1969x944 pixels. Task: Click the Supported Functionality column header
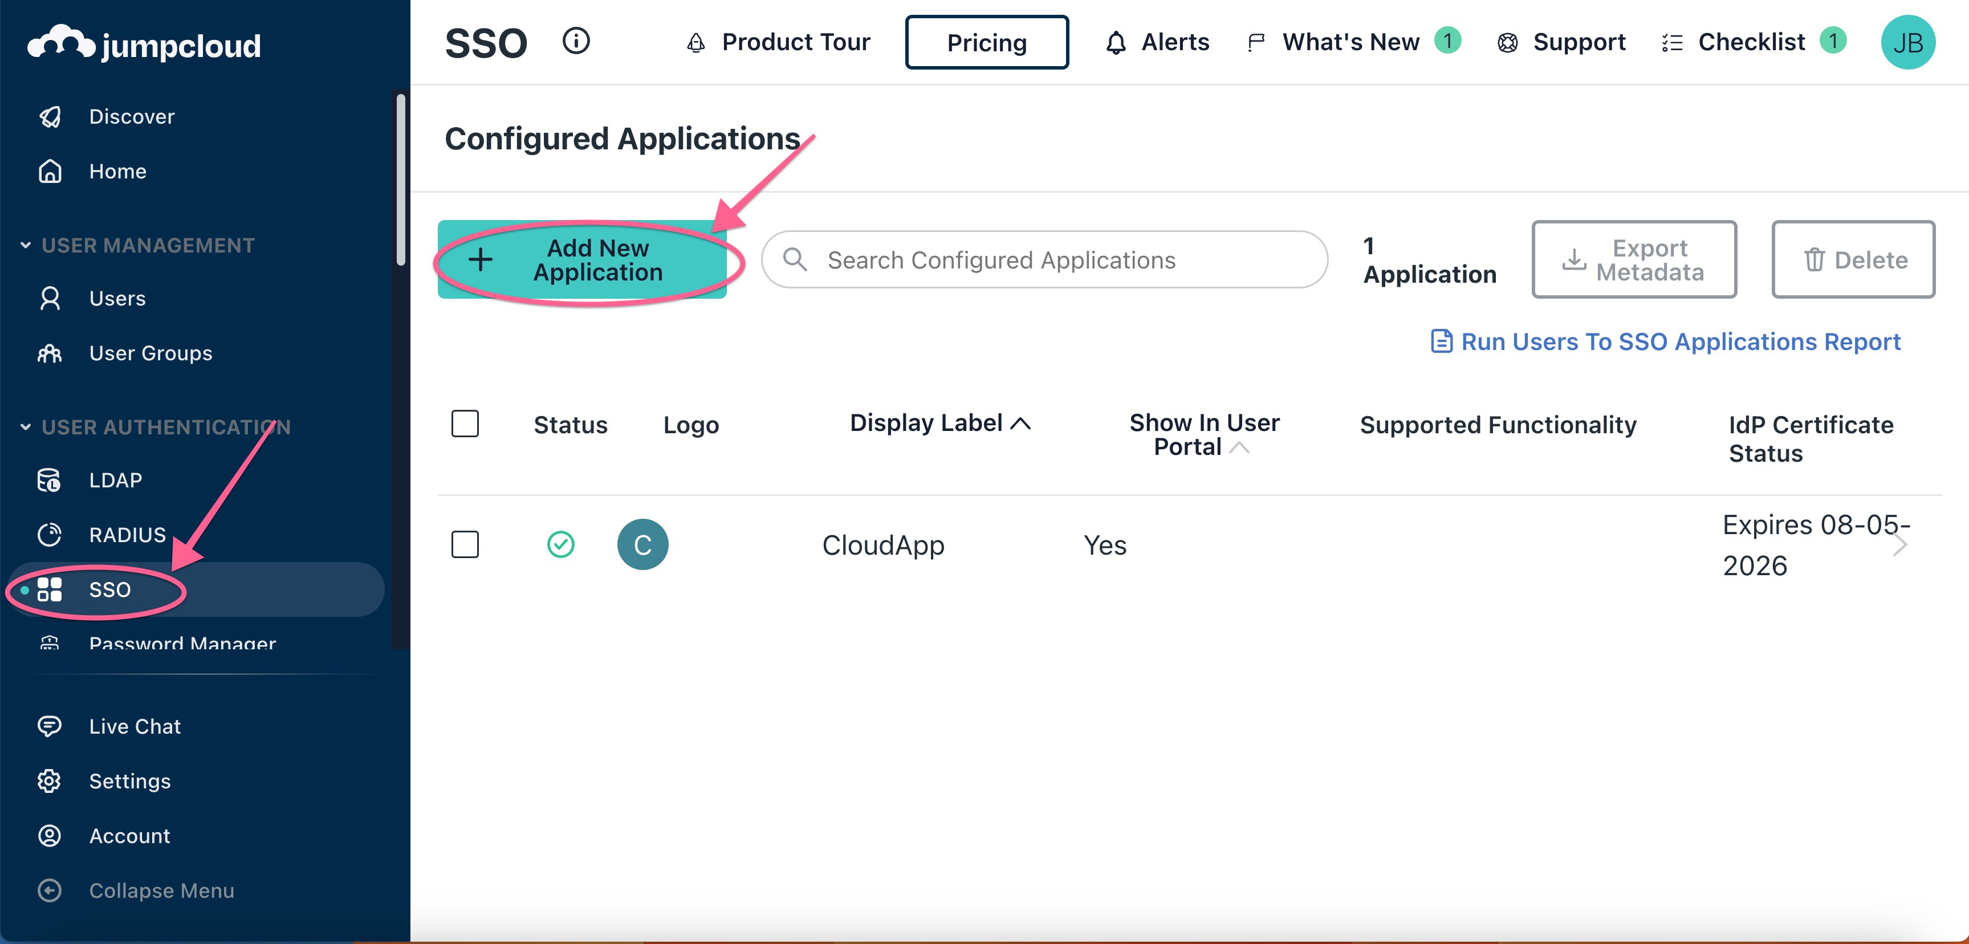[1498, 425]
